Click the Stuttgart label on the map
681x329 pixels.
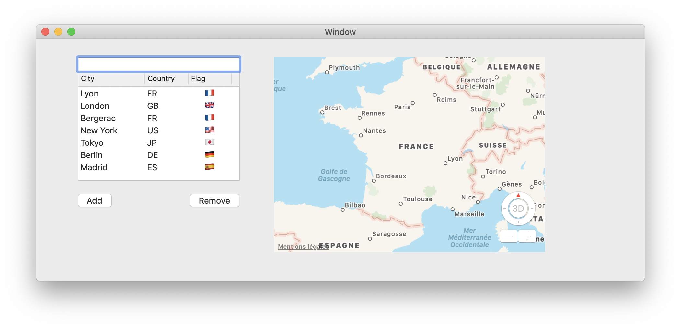(x=485, y=109)
